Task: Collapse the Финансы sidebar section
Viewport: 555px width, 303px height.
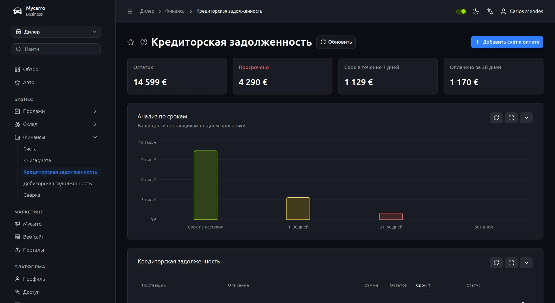Action: 56,137
